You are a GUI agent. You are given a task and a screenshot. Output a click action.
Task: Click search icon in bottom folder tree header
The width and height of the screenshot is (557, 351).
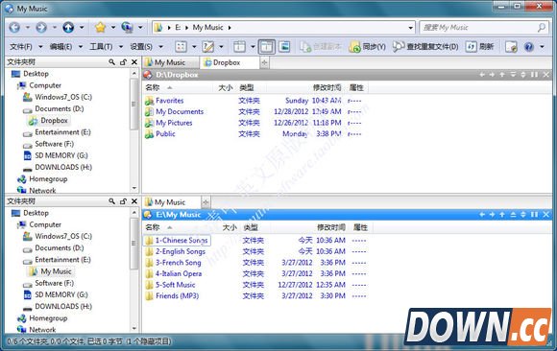(112, 201)
